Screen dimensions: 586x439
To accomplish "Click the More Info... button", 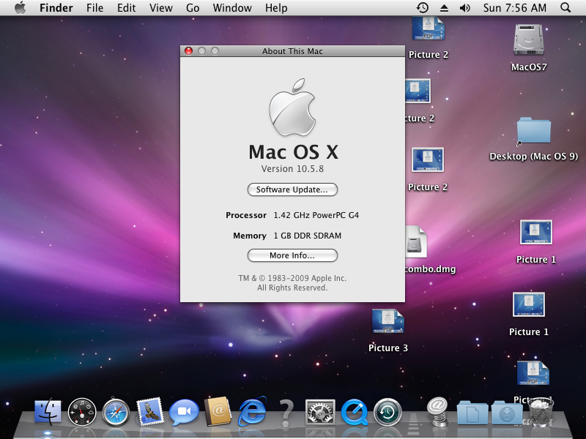I will (x=292, y=255).
